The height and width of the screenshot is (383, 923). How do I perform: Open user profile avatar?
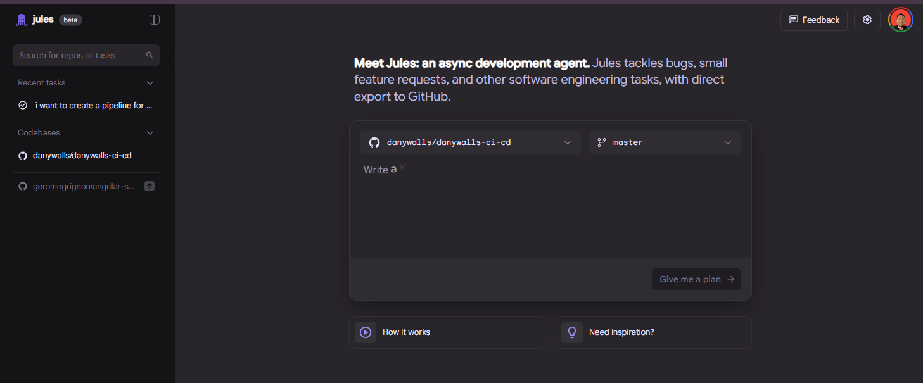pyautogui.click(x=900, y=20)
